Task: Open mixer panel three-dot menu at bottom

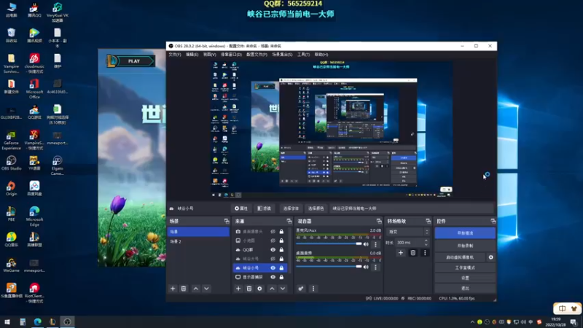Action: [x=313, y=289]
